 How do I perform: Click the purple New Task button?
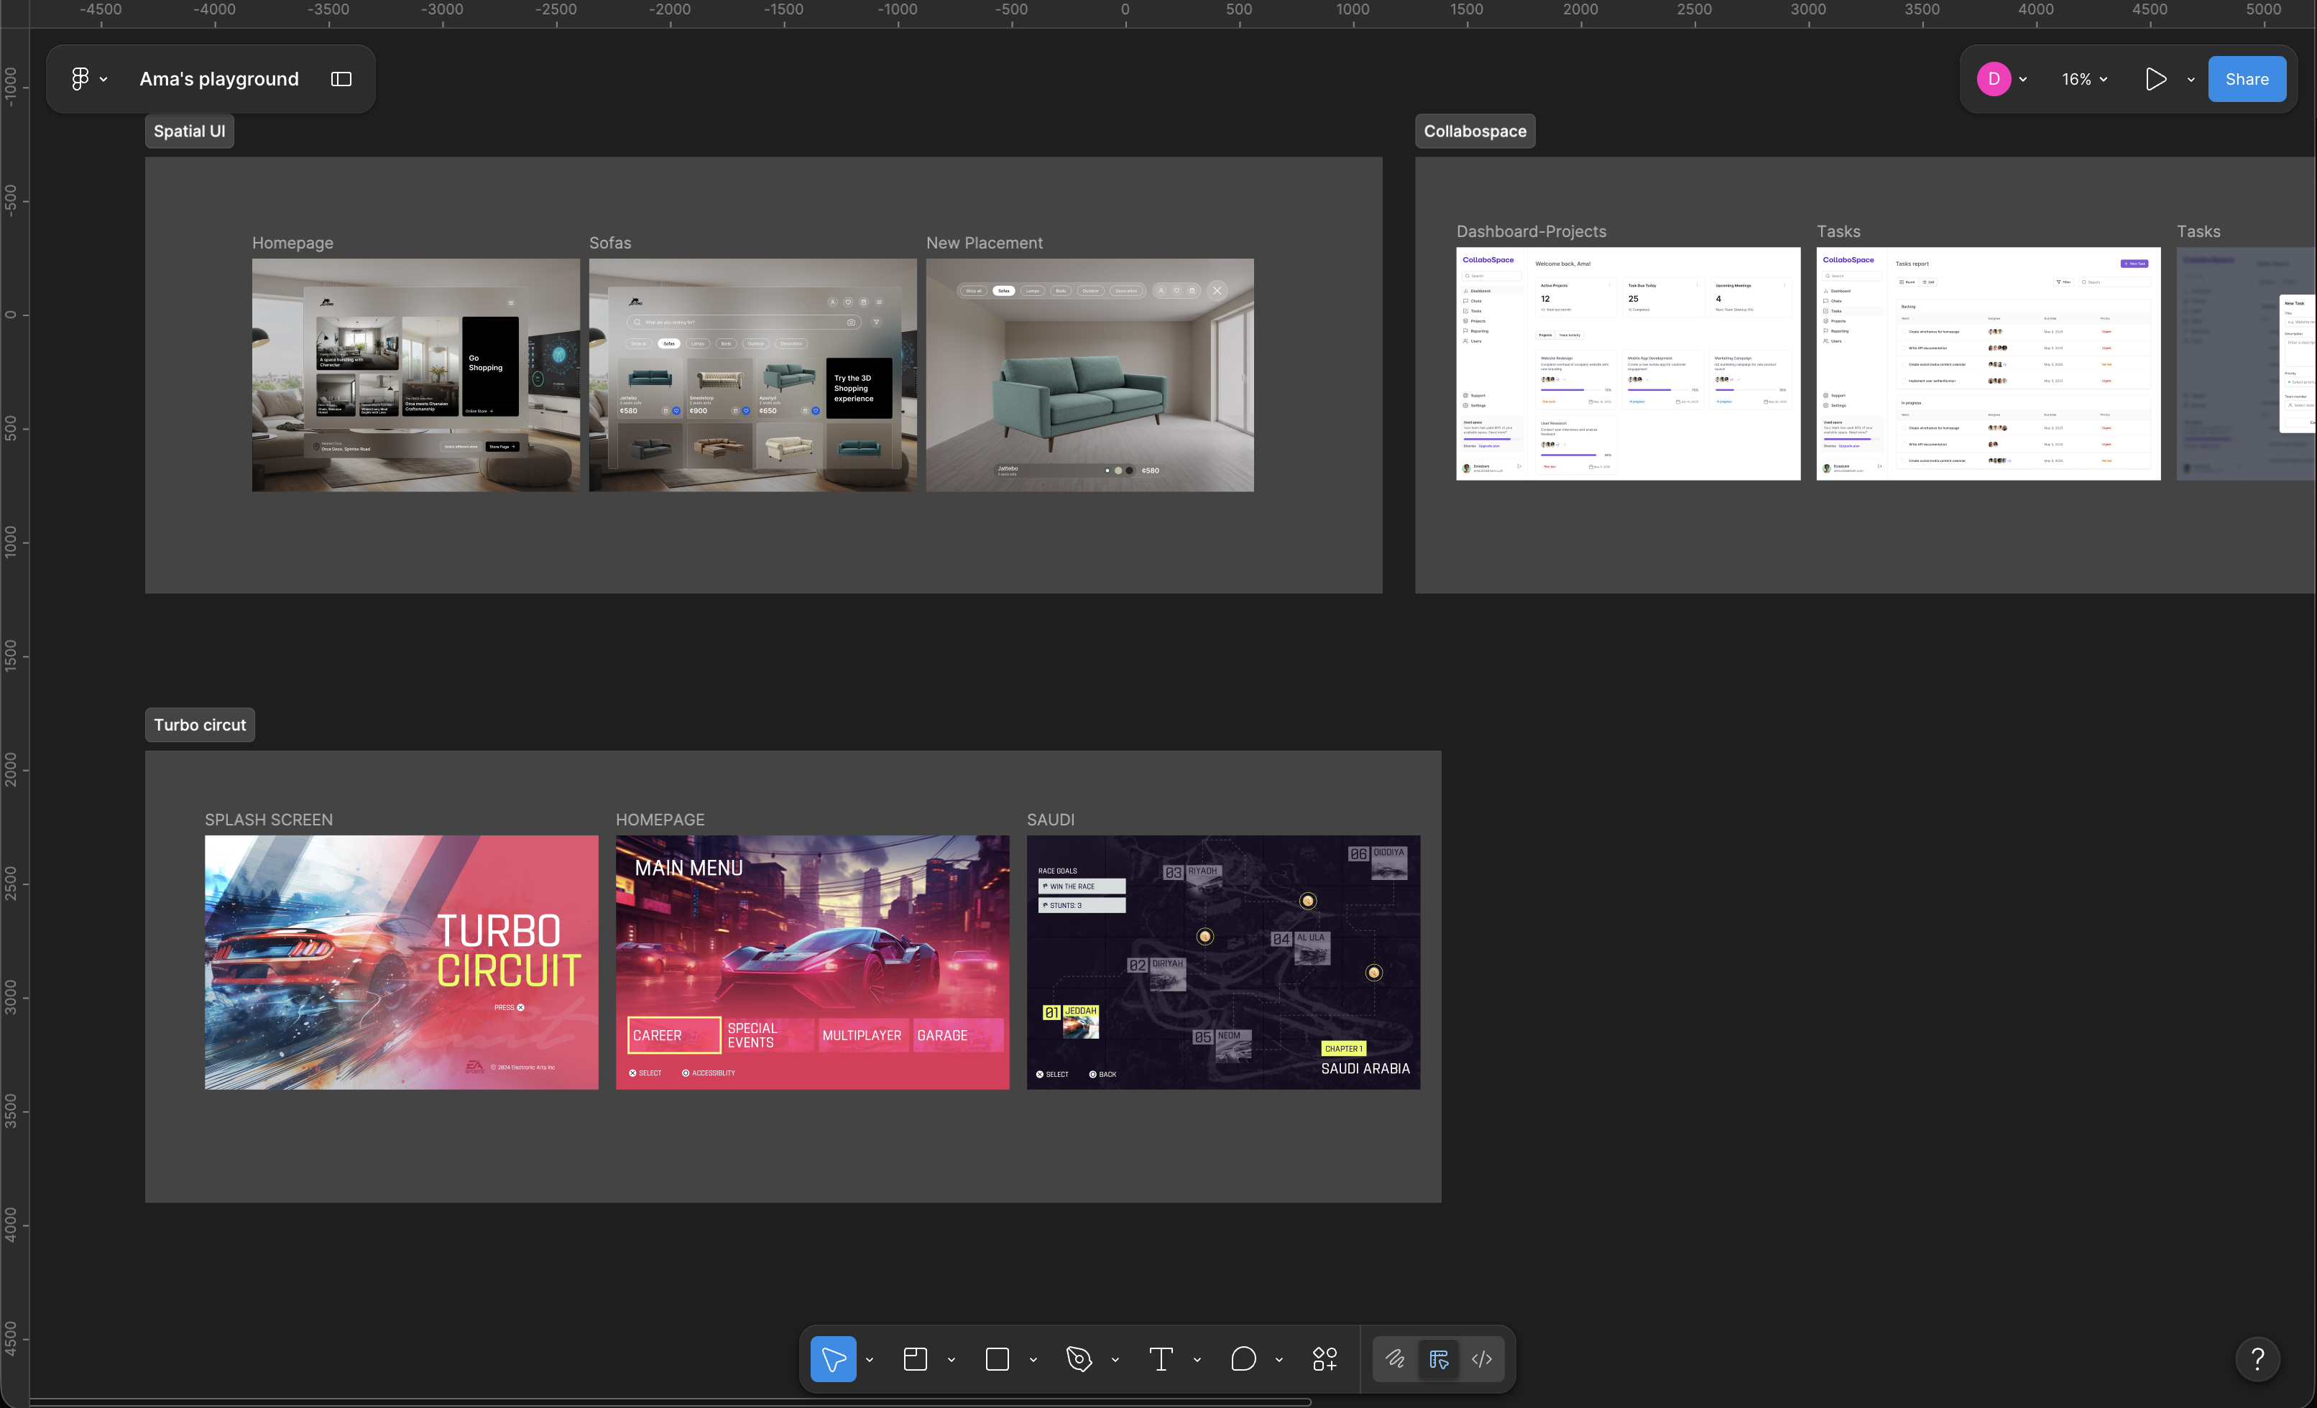[2134, 264]
